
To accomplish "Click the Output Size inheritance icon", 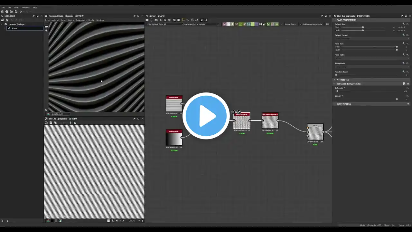I will [403, 24].
